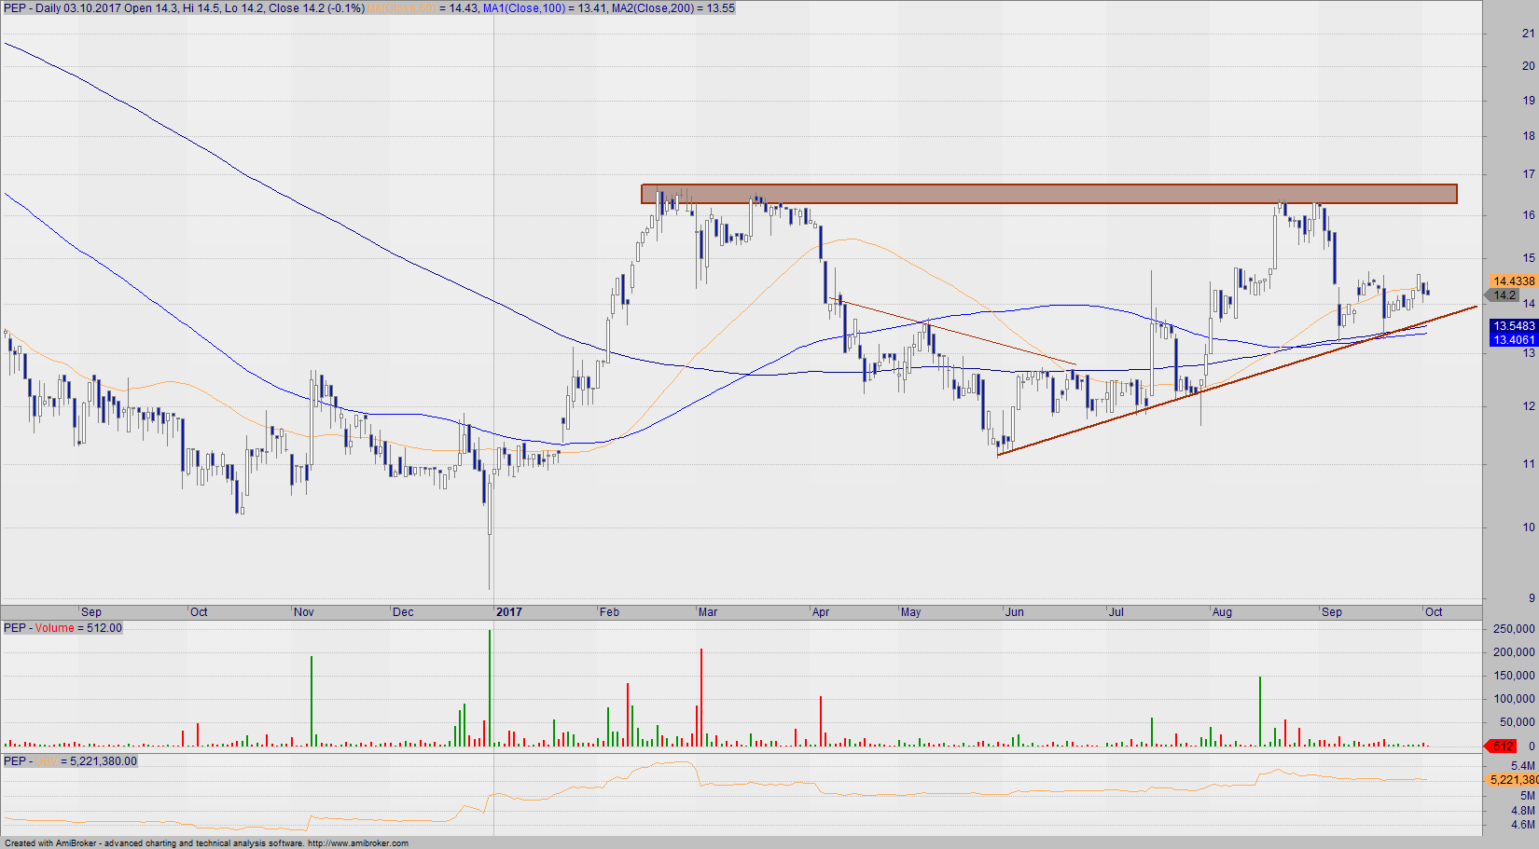Viewport: 1539px width, 849px height.
Task: Click the 16 price axis label
Action: [1528, 215]
